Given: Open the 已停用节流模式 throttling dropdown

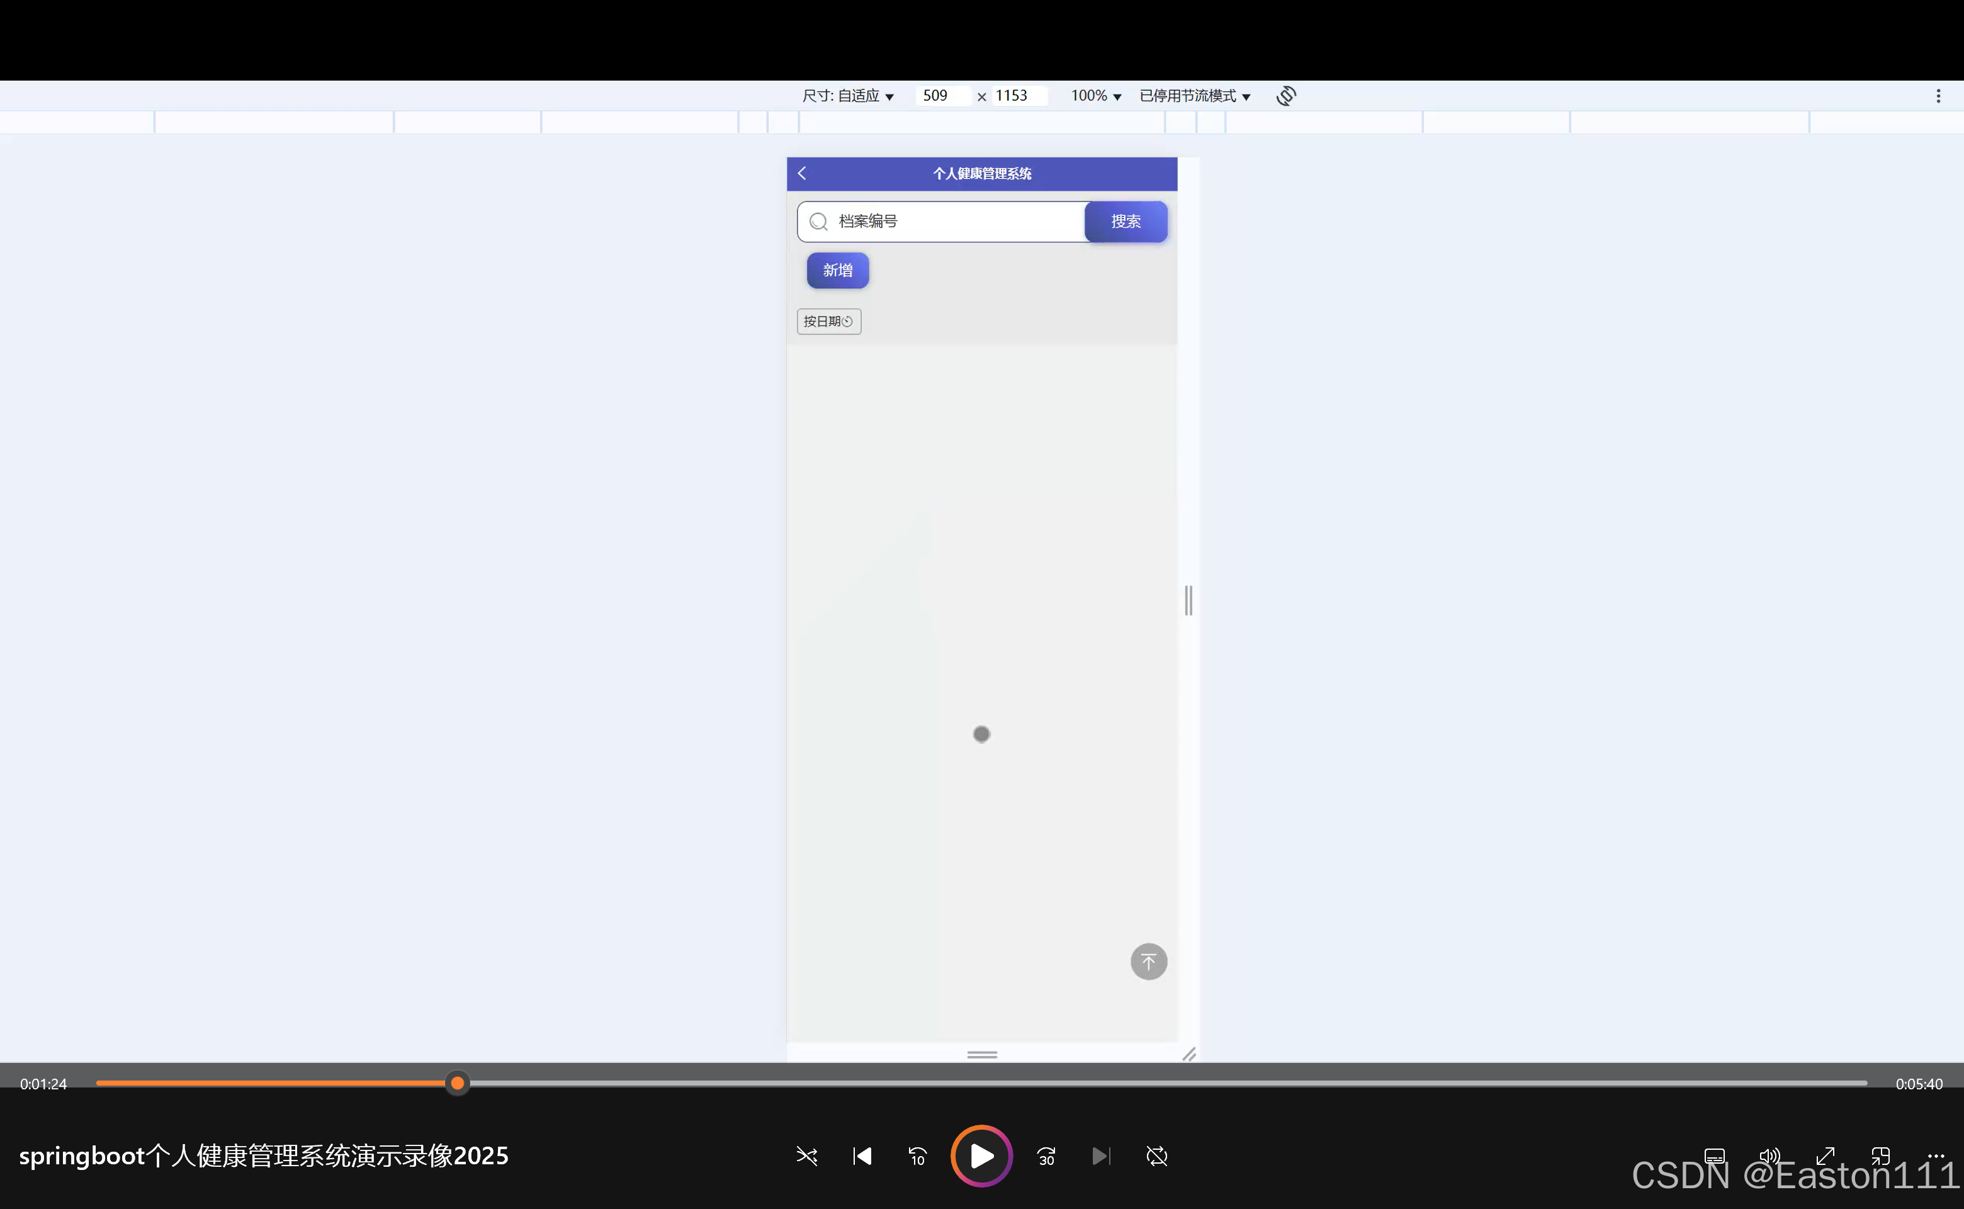Looking at the screenshot, I should [1194, 96].
